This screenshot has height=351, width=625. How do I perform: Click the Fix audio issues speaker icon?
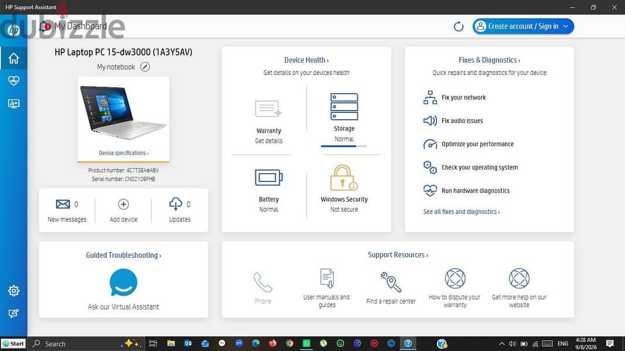click(x=430, y=121)
